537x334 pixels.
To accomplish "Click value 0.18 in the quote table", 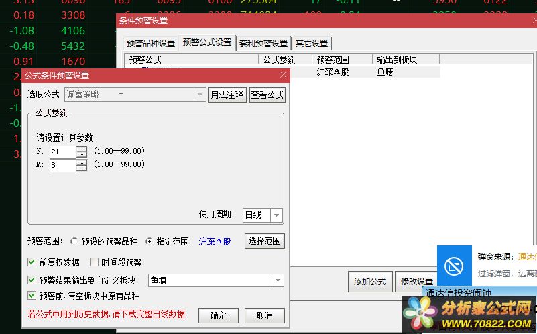I will click(x=23, y=15).
